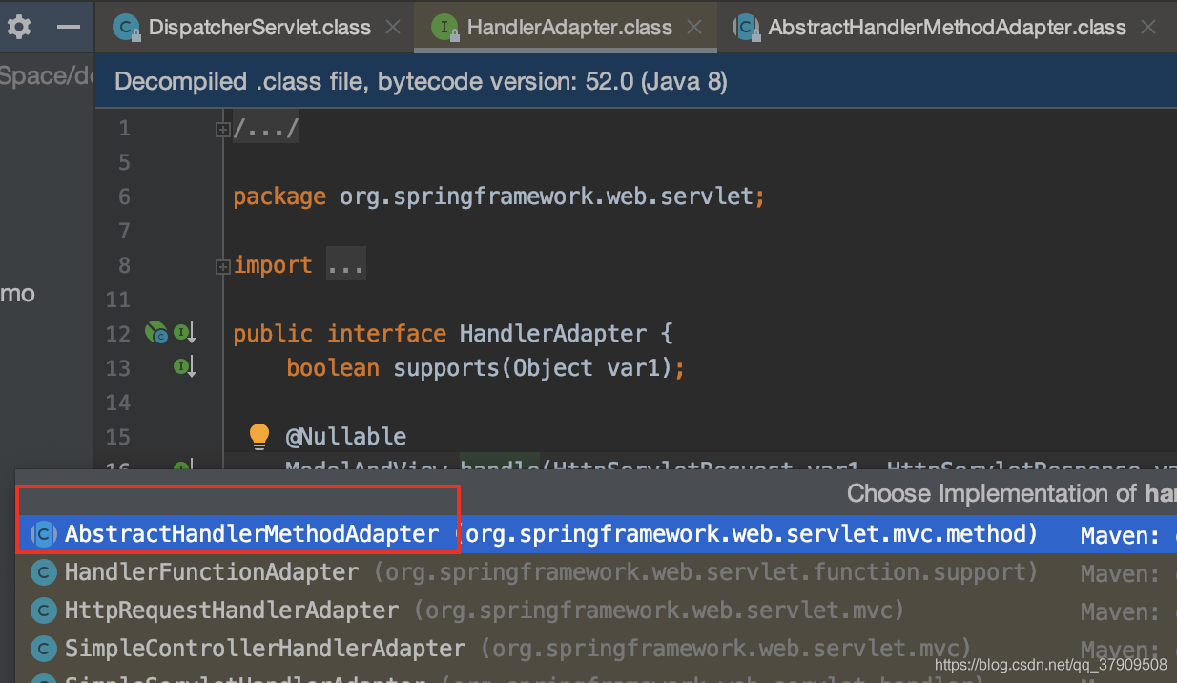The width and height of the screenshot is (1177, 683).
Task: Click the package name org.springframework.web.servlet
Action: [x=547, y=197]
